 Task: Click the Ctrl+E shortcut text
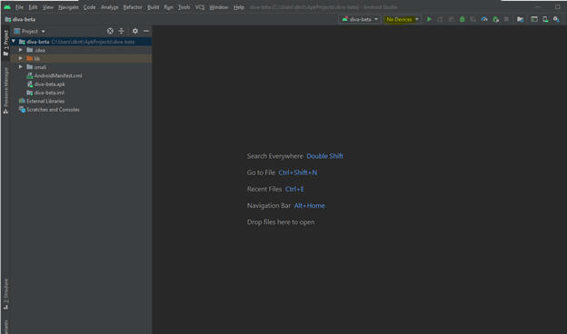[x=294, y=189]
